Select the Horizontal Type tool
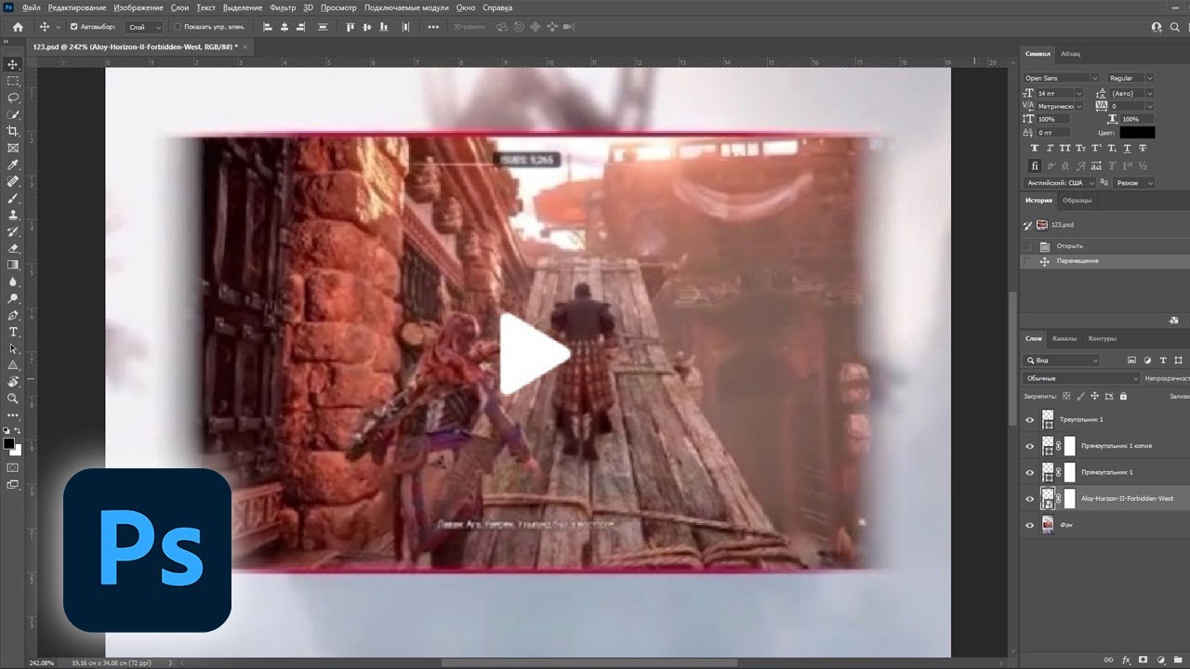This screenshot has width=1190, height=669. [x=13, y=332]
